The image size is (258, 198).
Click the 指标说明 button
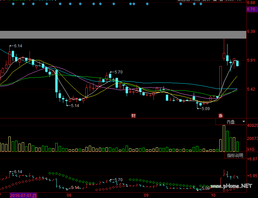[x=235, y=155]
